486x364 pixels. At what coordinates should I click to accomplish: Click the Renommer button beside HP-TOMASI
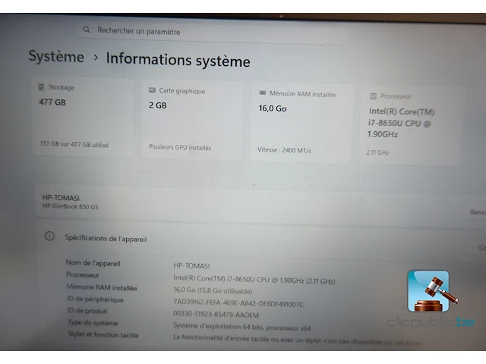click(x=478, y=212)
